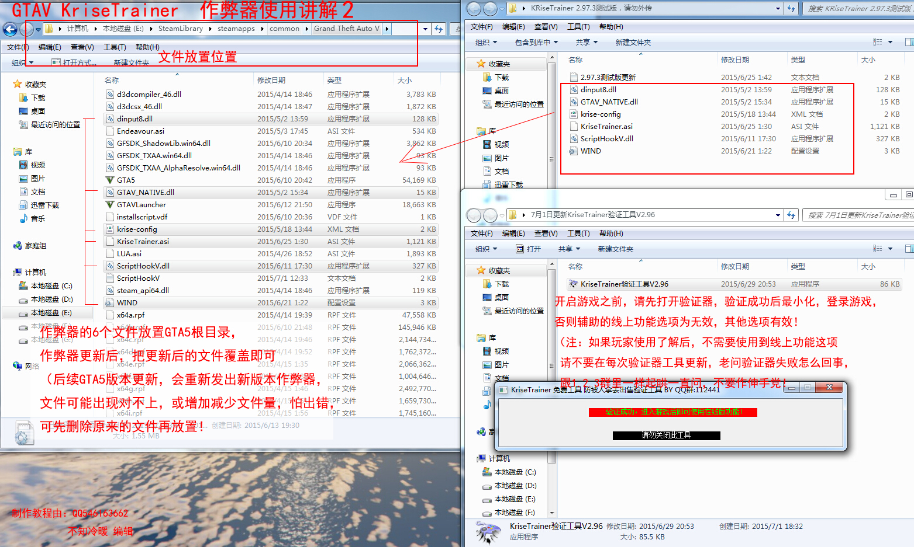Expand the address bar dropdown in 验证工具V2.96 window
The height and width of the screenshot is (547, 914).
[x=778, y=215]
